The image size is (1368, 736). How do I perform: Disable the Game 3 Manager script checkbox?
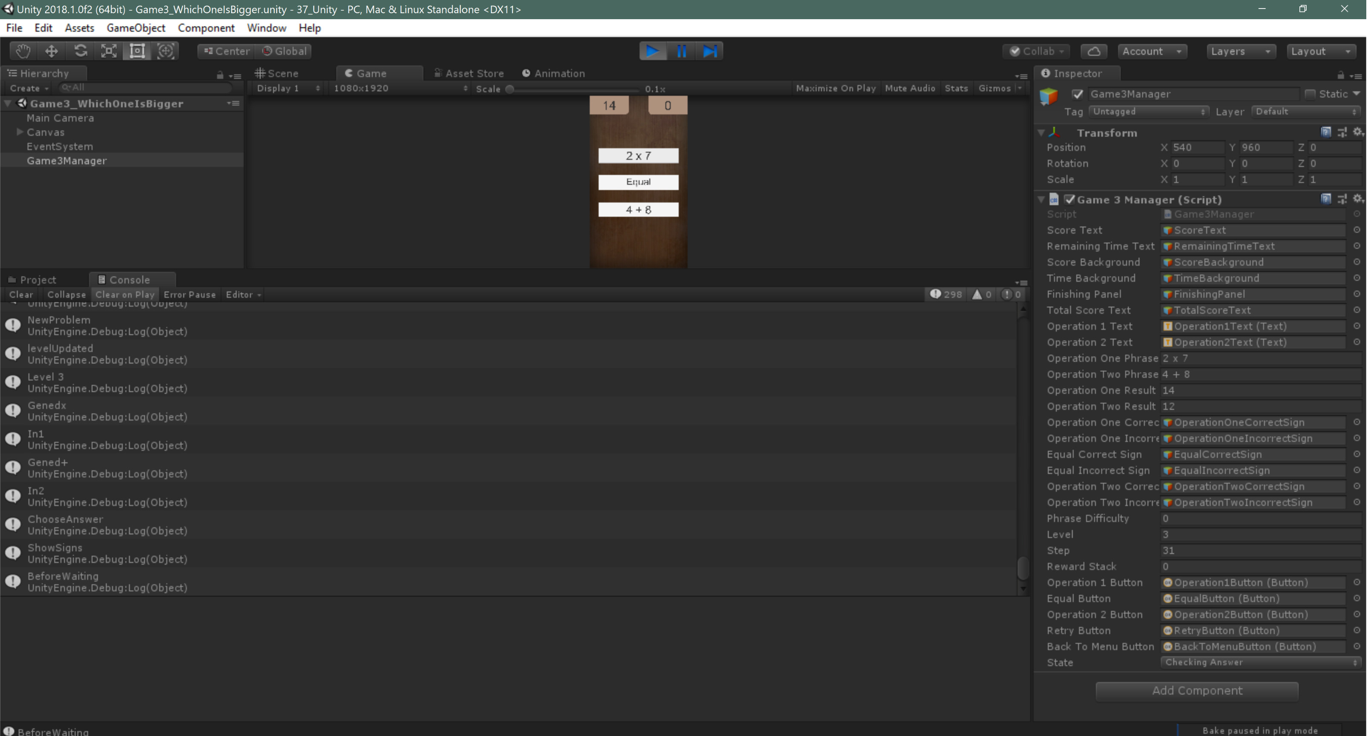[x=1069, y=199]
